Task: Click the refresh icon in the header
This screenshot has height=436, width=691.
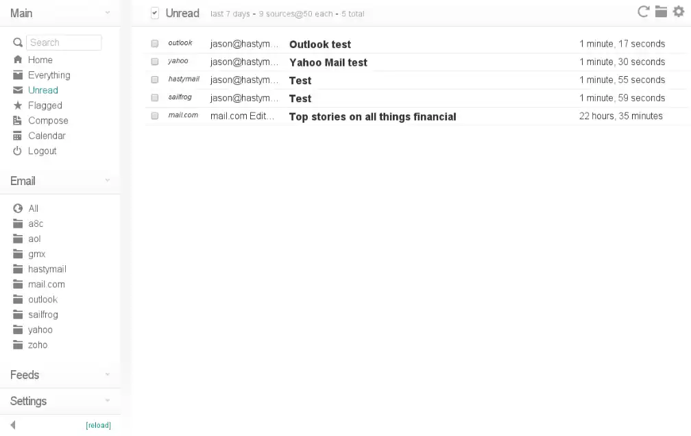Action: tap(643, 11)
